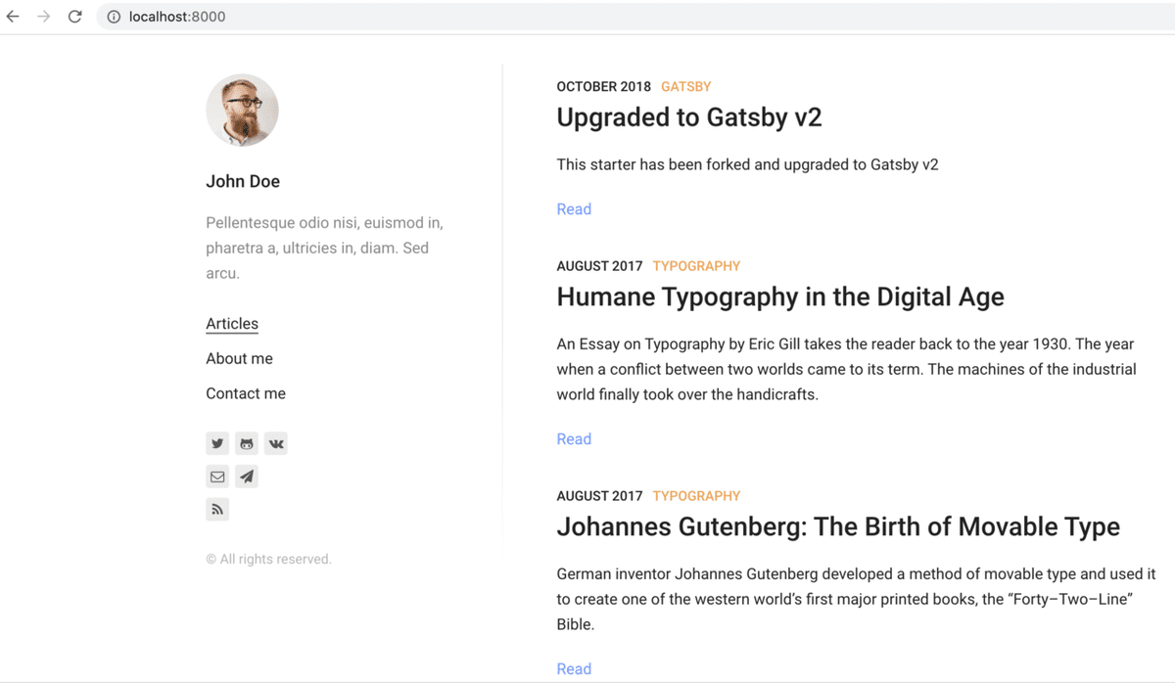Click the browser forward arrow

click(x=43, y=17)
